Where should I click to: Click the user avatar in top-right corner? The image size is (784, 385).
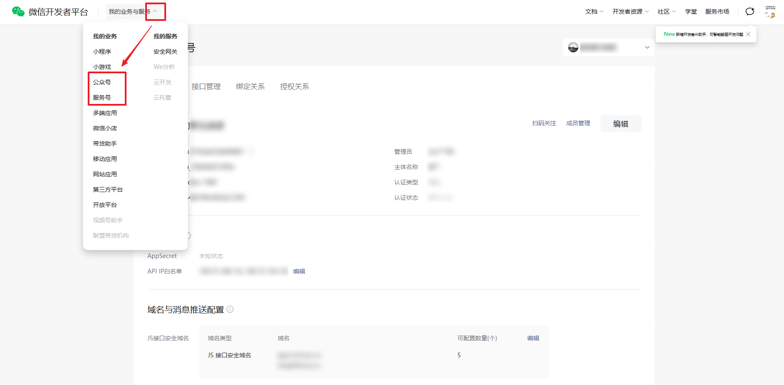coord(770,11)
